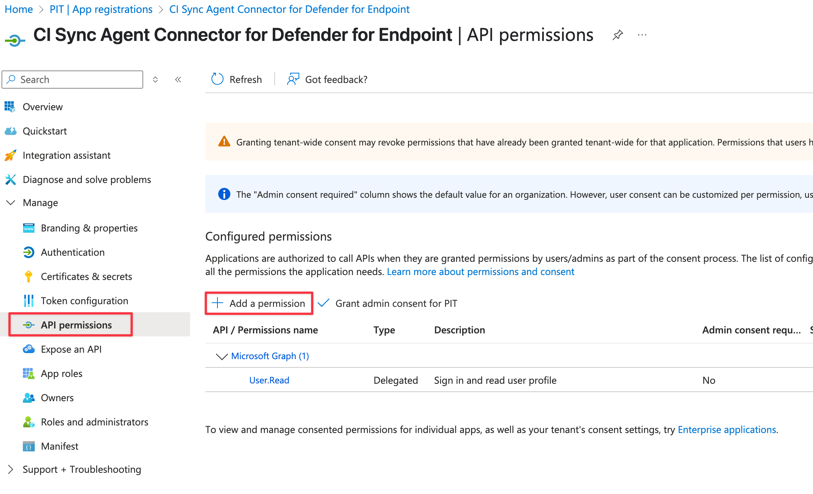Collapse the Microsoft Graph permissions group chevron

pyautogui.click(x=222, y=356)
